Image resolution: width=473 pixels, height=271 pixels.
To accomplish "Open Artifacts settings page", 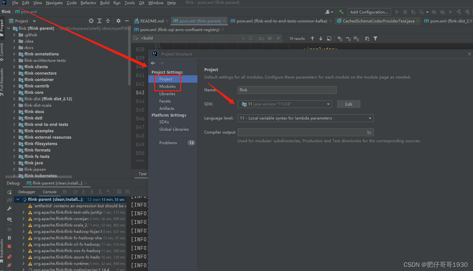I will click(167, 109).
